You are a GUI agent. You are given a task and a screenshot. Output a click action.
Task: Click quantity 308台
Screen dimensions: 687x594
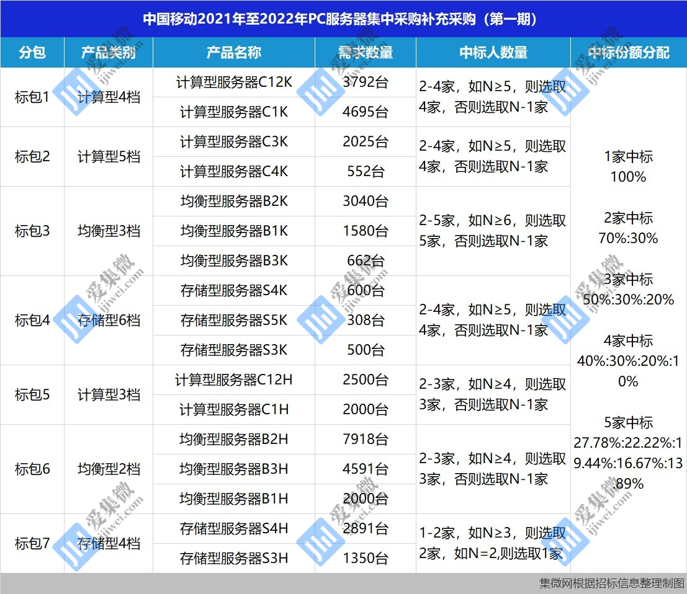click(x=366, y=320)
